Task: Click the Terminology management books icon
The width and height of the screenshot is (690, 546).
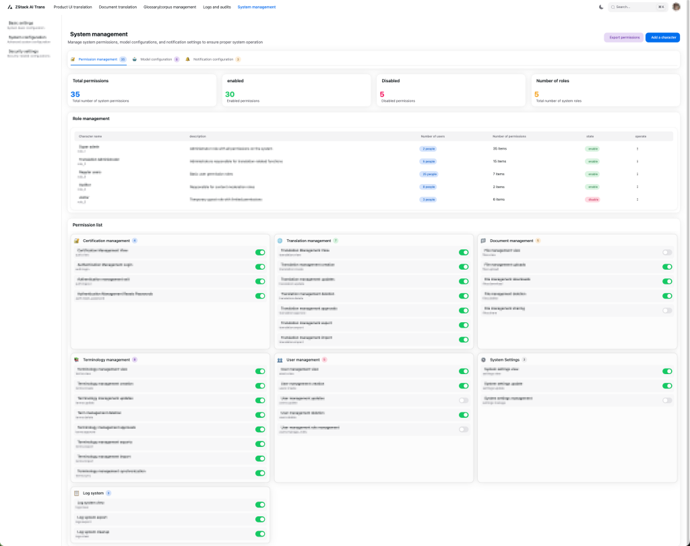Action: [x=77, y=360]
